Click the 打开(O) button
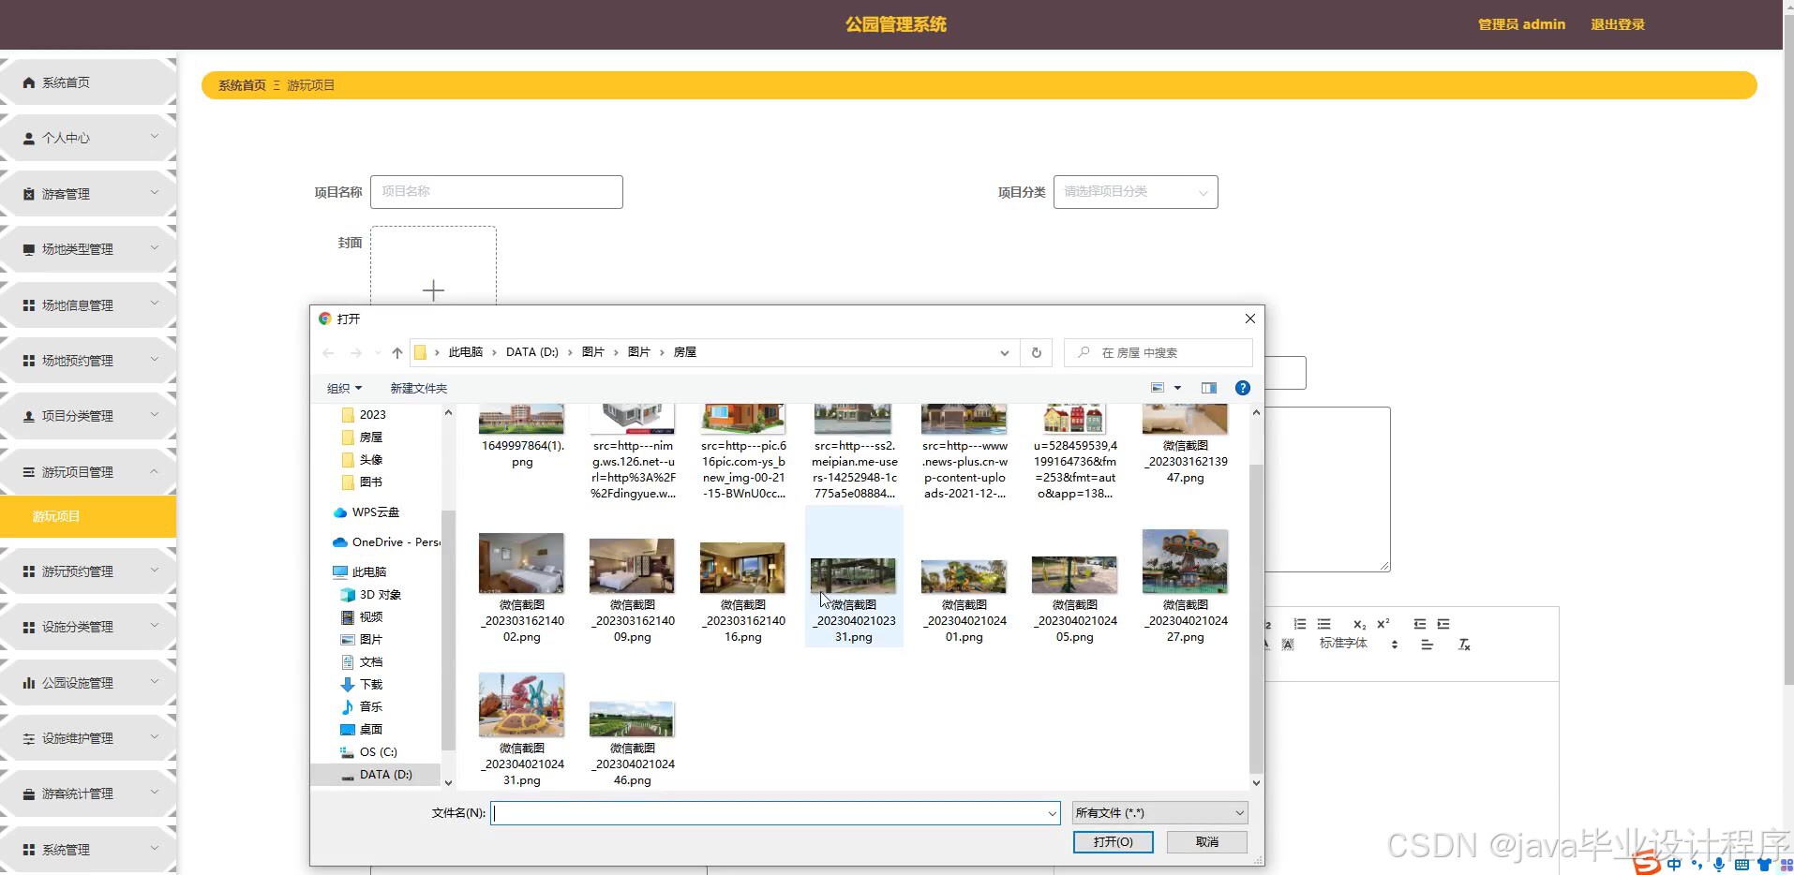This screenshot has height=875, width=1794. [x=1113, y=842]
